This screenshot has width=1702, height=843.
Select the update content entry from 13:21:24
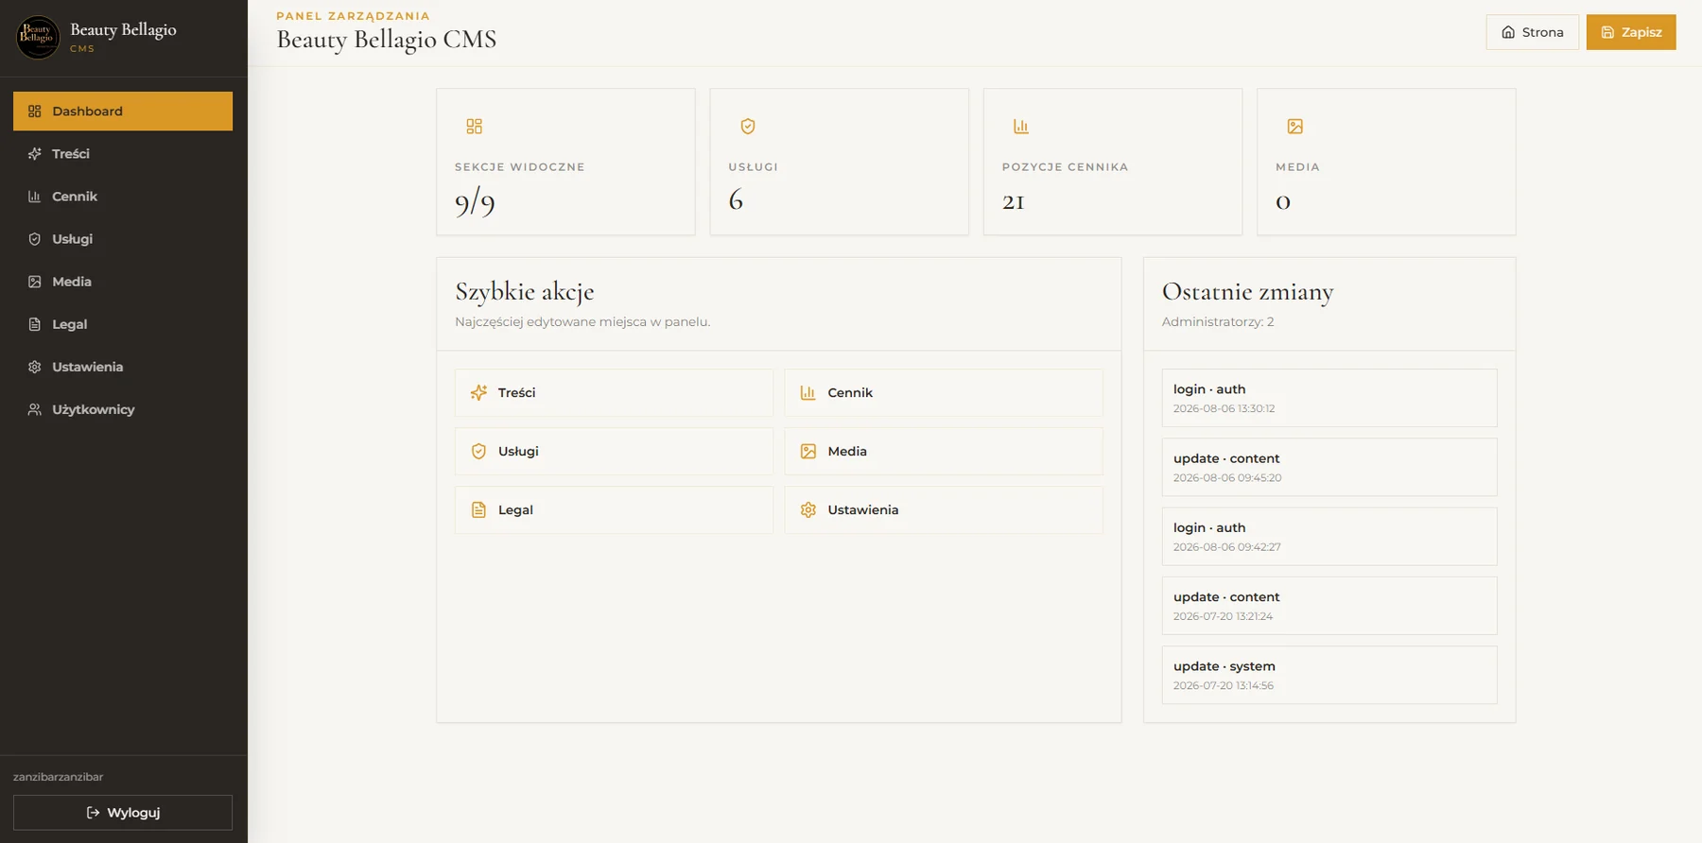coord(1329,606)
